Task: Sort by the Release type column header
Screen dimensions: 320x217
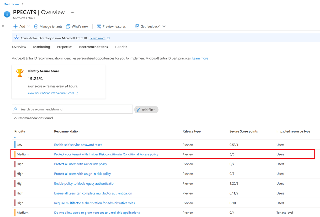Action: (192, 131)
